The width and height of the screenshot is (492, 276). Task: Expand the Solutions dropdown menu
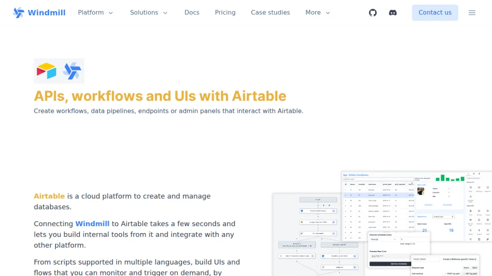pyautogui.click(x=149, y=13)
